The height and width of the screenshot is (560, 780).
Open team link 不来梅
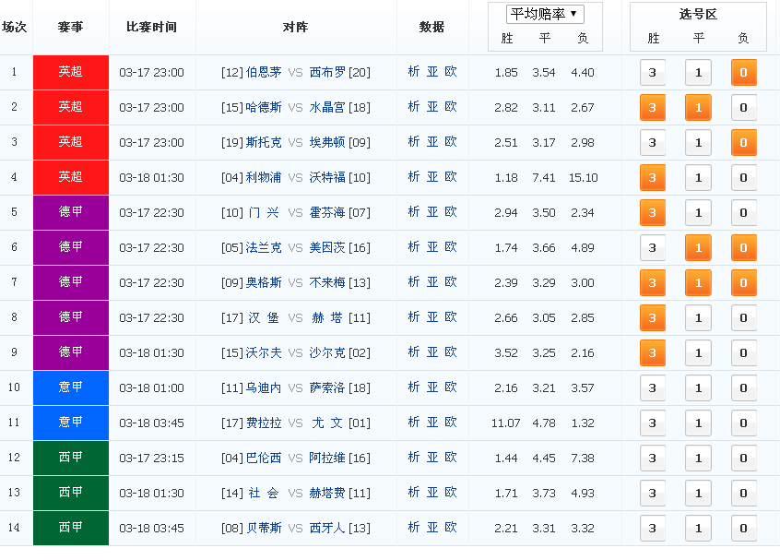click(x=327, y=282)
